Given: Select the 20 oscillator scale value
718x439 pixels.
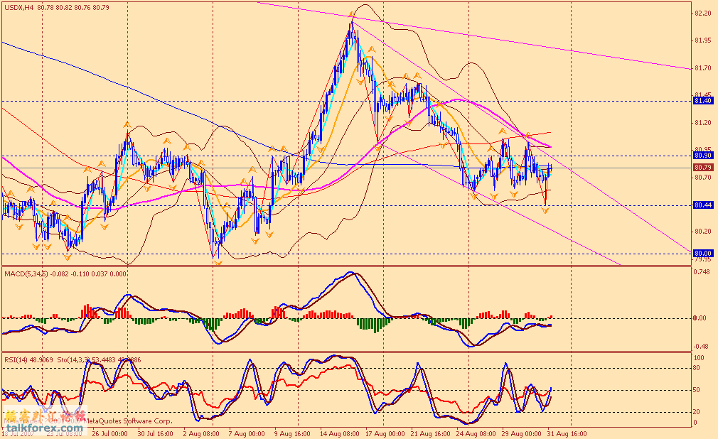Looking at the screenshot, I should [x=697, y=412].
